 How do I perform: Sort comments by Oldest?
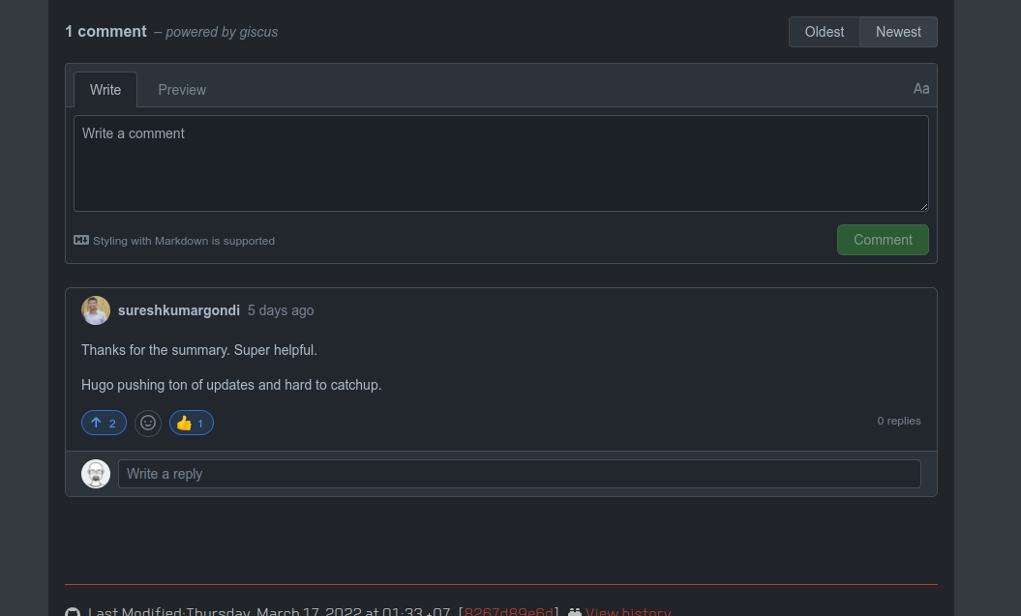point(824,31)
